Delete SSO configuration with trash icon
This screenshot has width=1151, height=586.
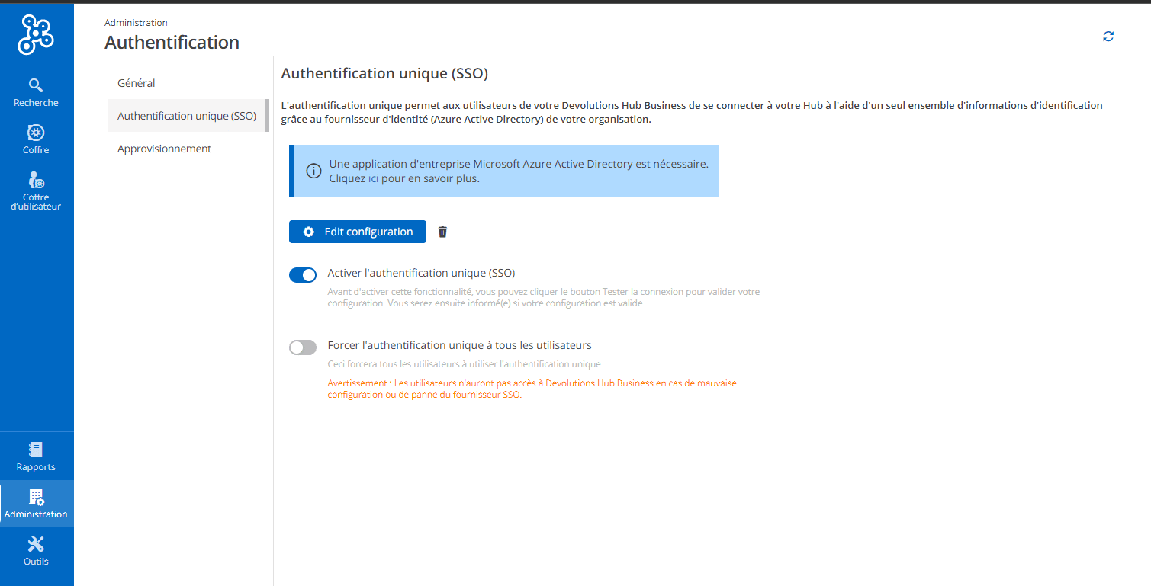point(442,232)
